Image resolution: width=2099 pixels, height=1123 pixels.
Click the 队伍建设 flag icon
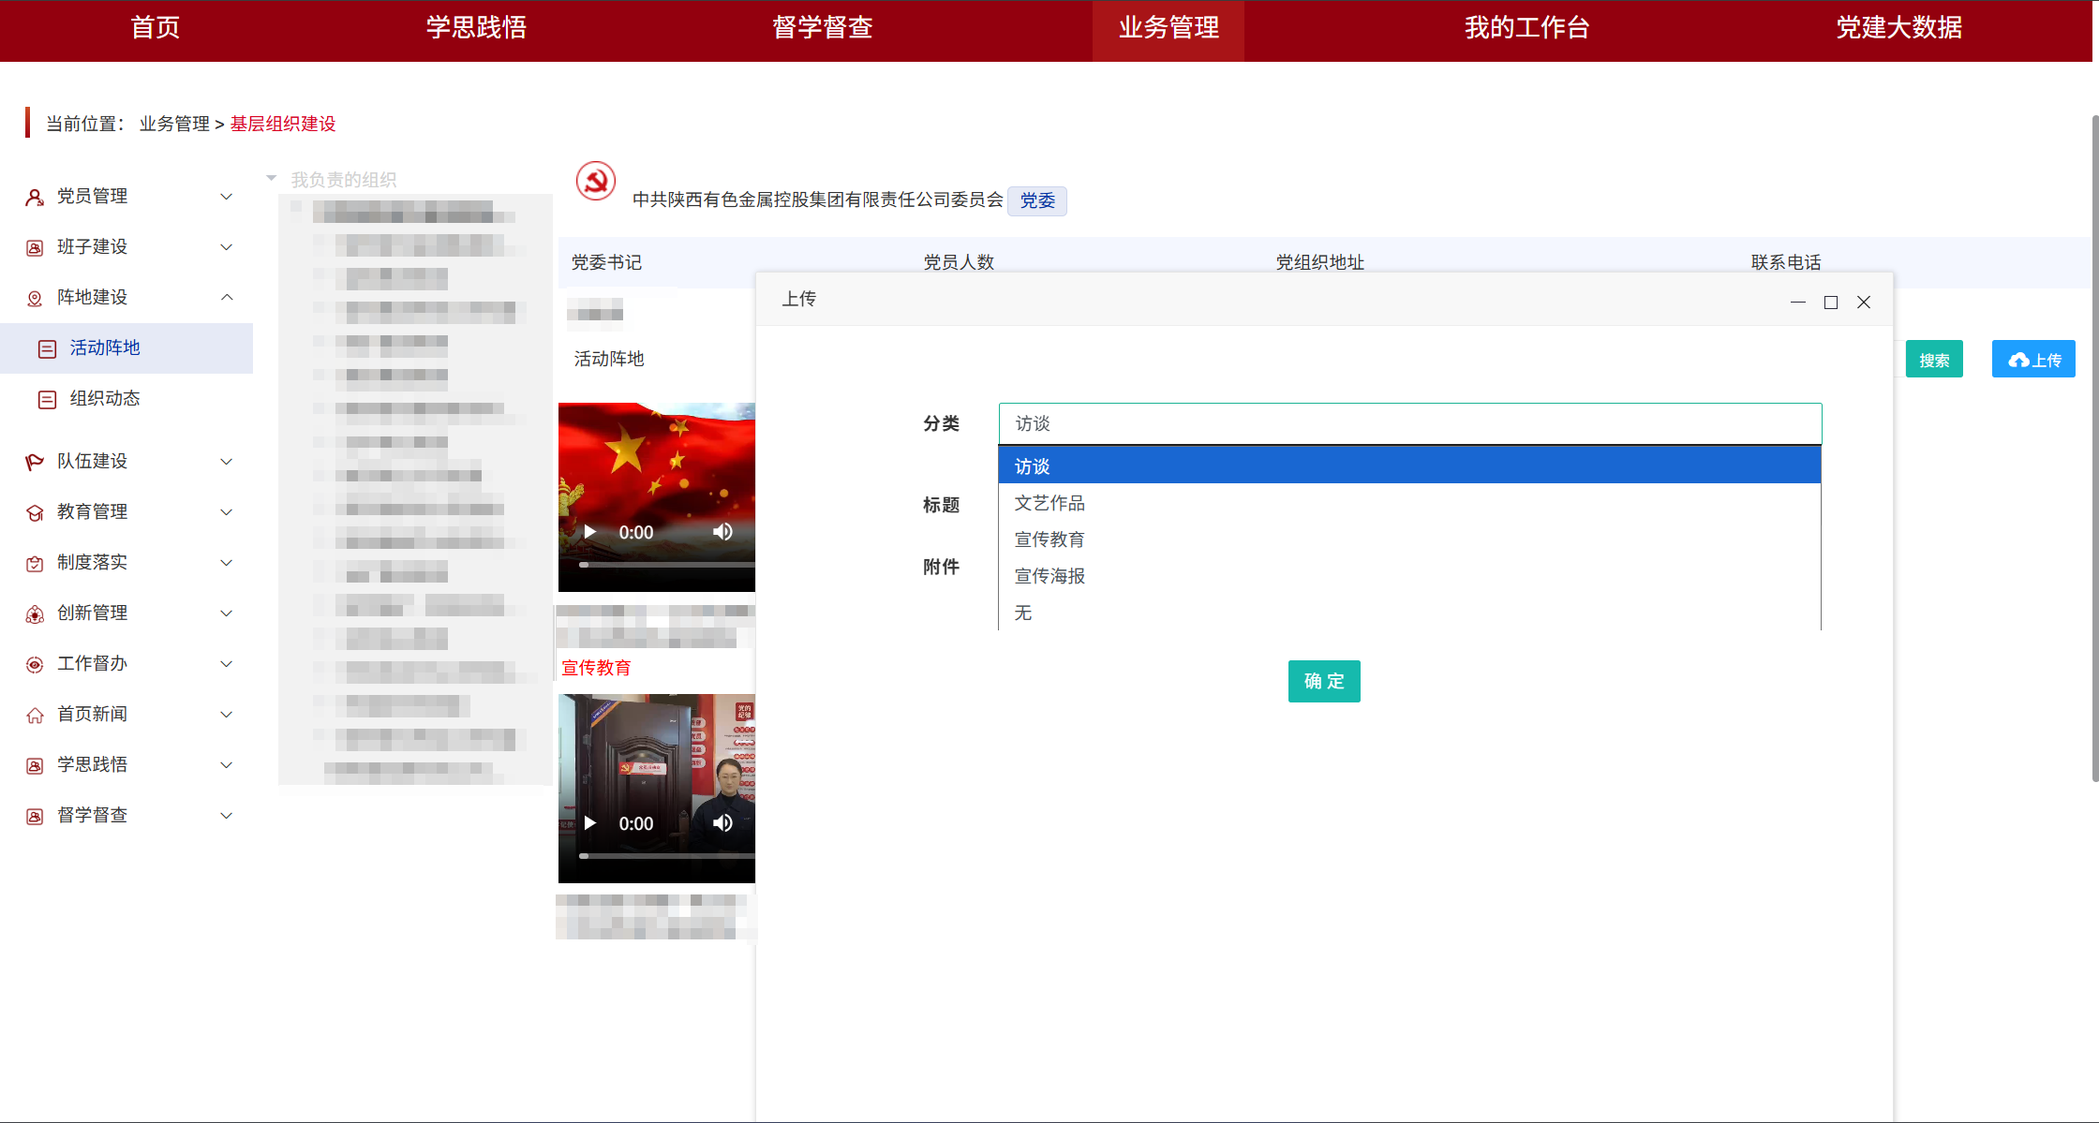click(35, 462)
